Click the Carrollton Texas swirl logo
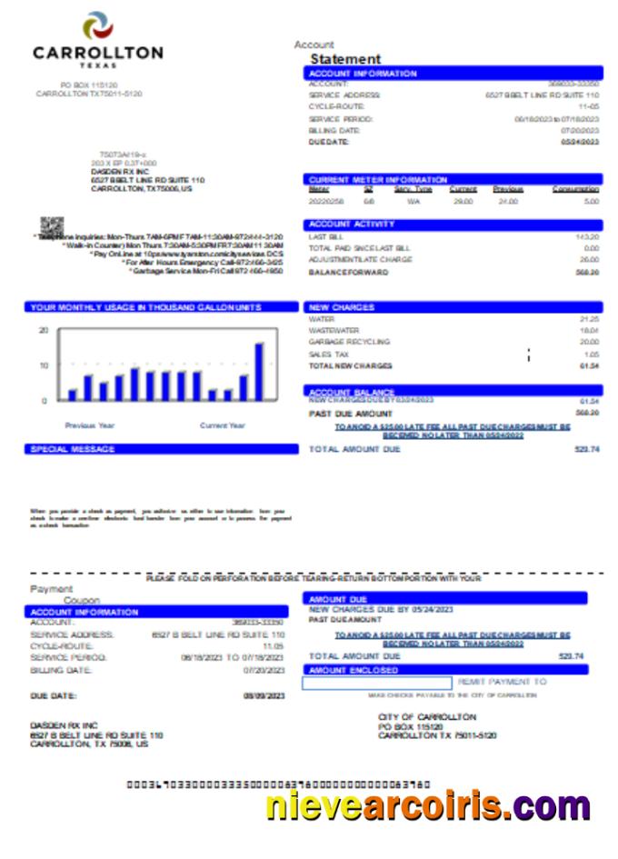 point(97,25)
